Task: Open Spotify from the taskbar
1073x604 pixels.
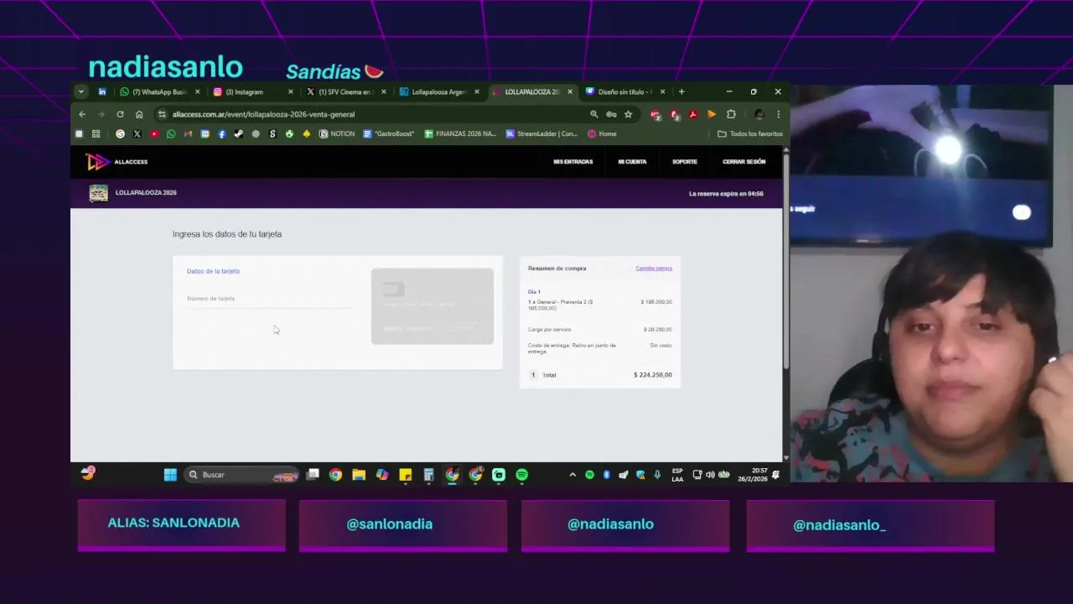Action: click(521, 475)
